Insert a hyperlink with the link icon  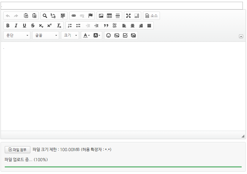(x=74, y=16)
